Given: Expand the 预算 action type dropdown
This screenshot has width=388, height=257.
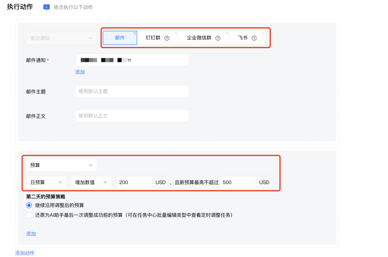Looking at the screenshot, I should coord(61,165).
